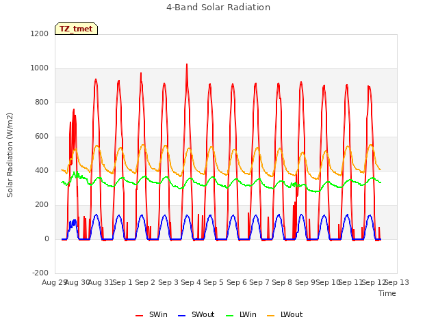Click the Sep 13 x-axis date label
The width and height of the screenshot is (438, 328).
(x=397, y=282)
